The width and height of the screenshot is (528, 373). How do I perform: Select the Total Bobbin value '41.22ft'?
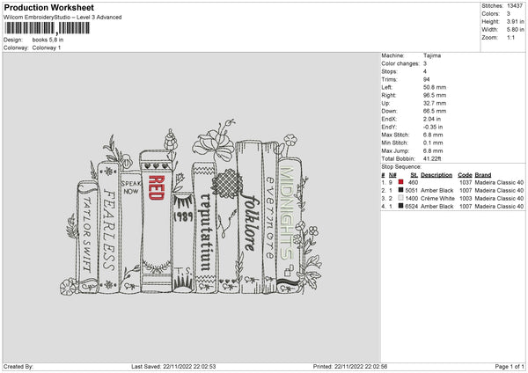pos(432,158)
